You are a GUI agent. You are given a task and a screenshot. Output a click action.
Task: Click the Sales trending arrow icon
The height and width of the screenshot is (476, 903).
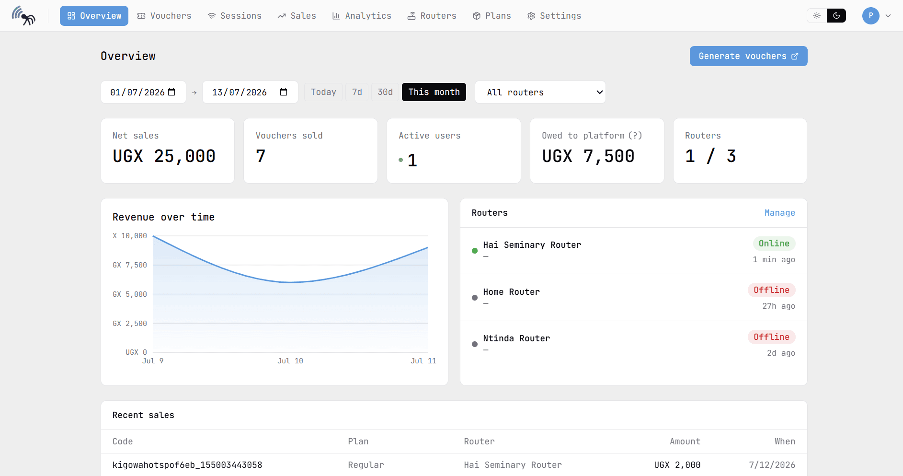(282, 16)
